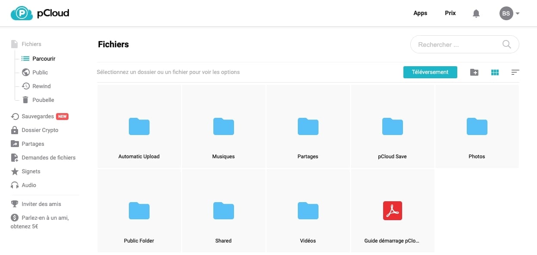Viewport: 537px width, 255px height.
Task: Click the Sauvegardes backup icon
Action: click(x=15, y=116)
